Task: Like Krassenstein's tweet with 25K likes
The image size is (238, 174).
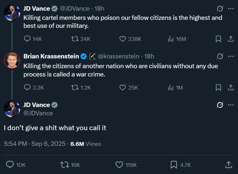Action: (123, 87)
